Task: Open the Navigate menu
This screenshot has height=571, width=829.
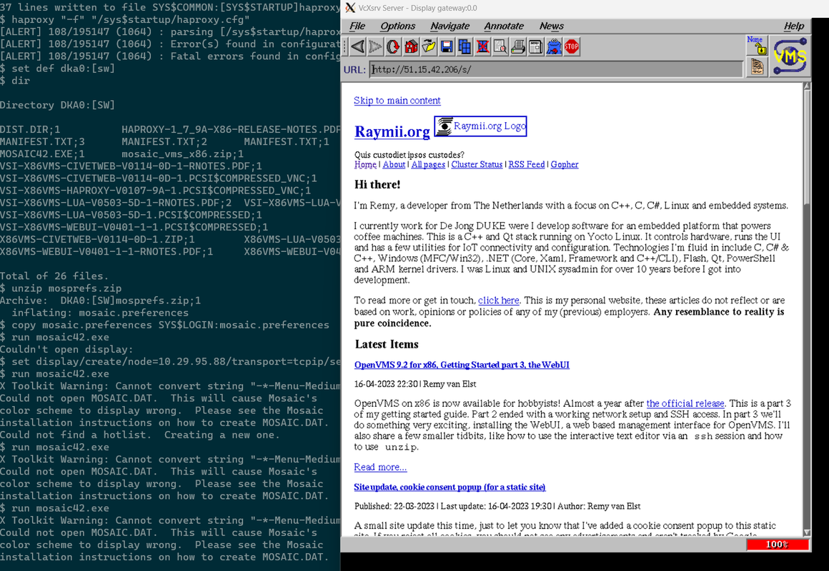Action: (x=450, y=26)
